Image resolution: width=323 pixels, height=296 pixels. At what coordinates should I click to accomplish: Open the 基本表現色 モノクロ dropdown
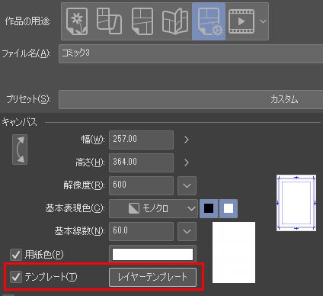pos(153,208)
